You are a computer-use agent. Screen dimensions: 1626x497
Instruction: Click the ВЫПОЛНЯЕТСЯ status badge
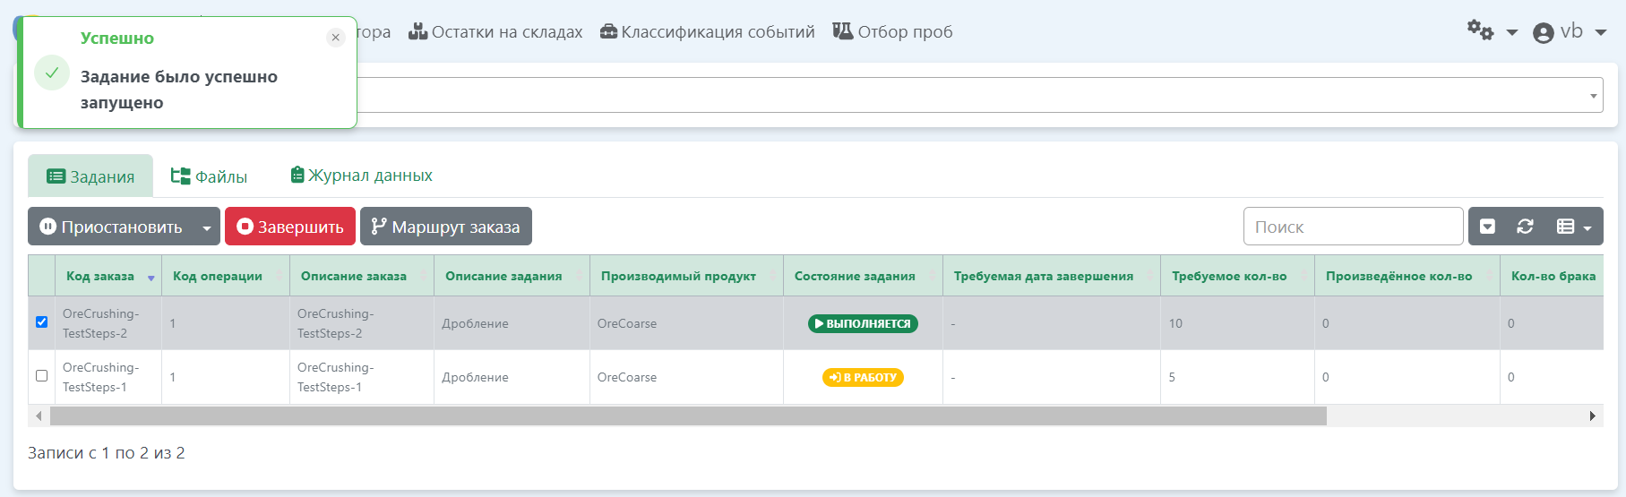[863, 323]
